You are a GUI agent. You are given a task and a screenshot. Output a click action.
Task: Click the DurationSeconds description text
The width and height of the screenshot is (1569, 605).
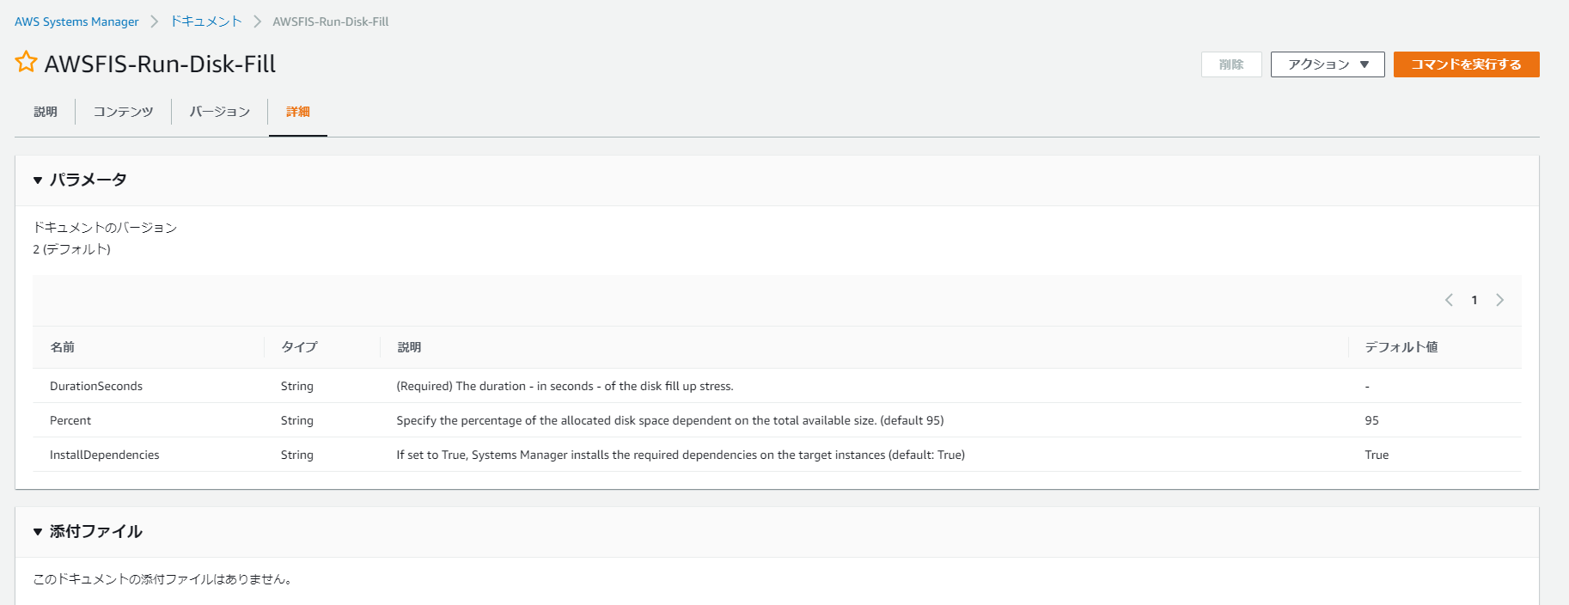click(x=565, y=386)
